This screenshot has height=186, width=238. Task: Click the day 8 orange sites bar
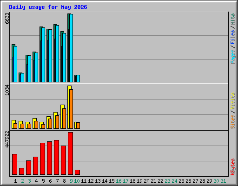pos(64,119)
